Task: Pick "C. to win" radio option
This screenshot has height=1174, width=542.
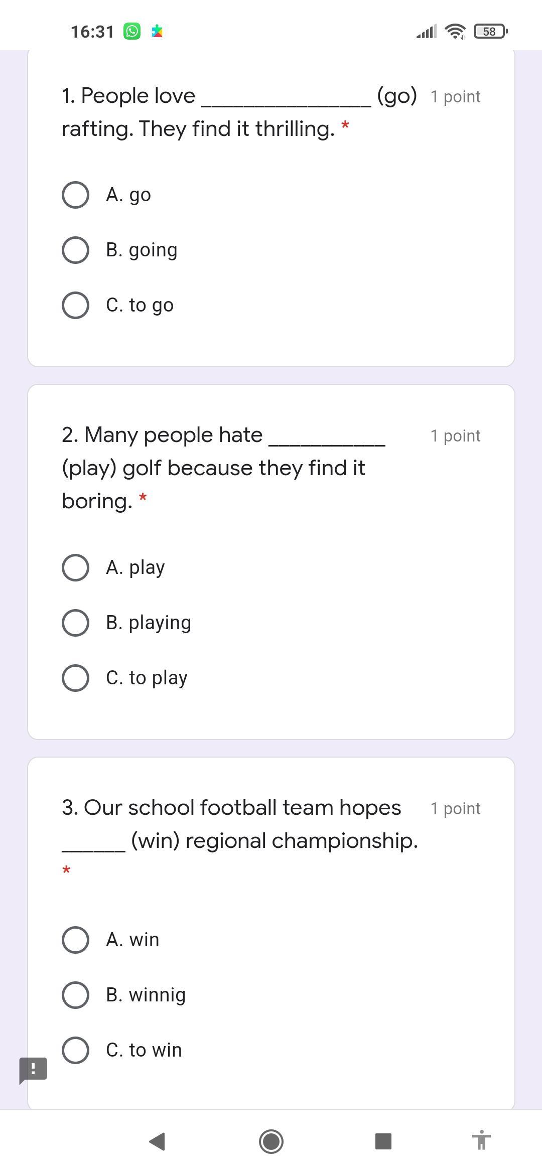Action: click(76, 1050)
